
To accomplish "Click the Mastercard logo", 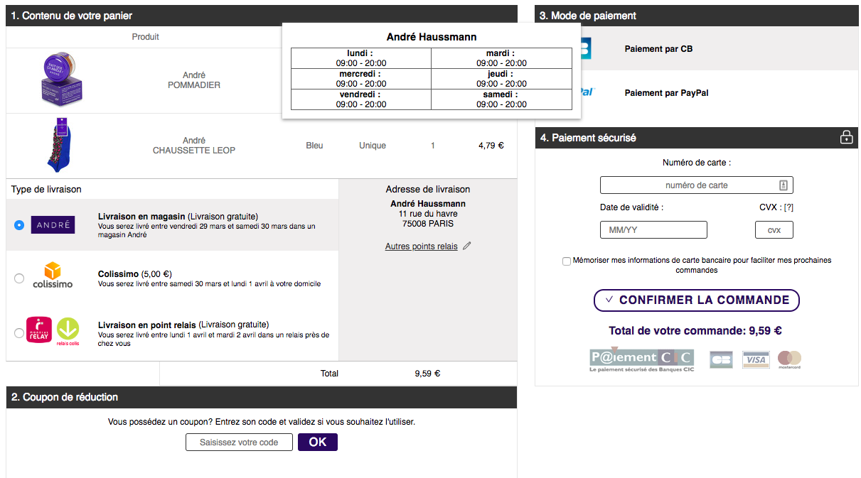I will pos(789,359).
